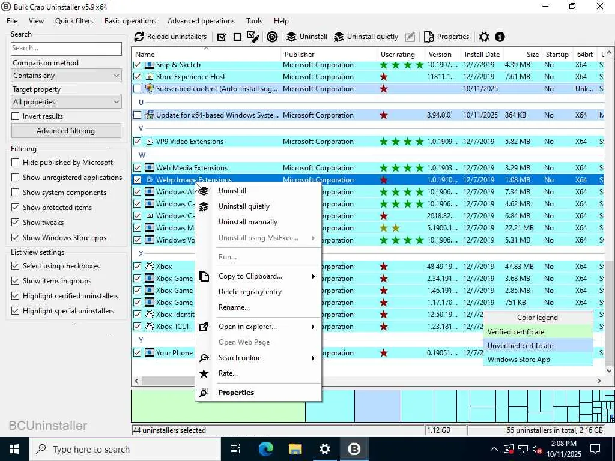Image resolution: width=615 pixels, height=461 pixels.
Task: Open Task View on taskbar
Action: pyautogui.click(x=235, y=449)
